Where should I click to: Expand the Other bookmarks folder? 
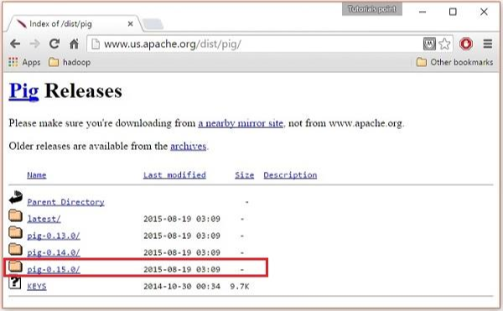(x=454, y=62)
